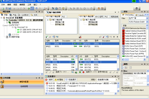Click the 编程和配置 workspace button
Viewport: 149px width, 99px height.
click(x=22, y=82)
